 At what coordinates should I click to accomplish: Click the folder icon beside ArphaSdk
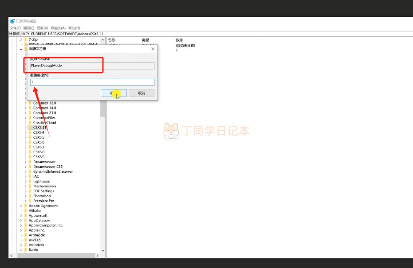click(26, 235)
